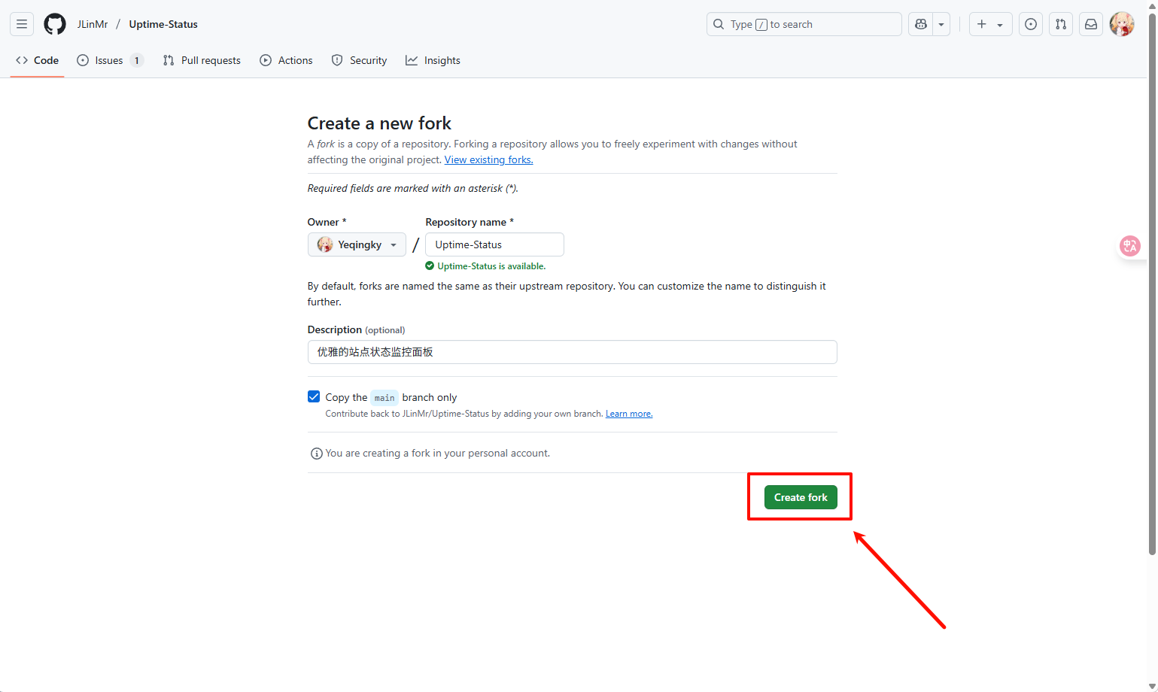Image resolution: width=1158 pixels, height=692 pixels.
Task: Open the Create new plus menu
Action: point(990,24)
